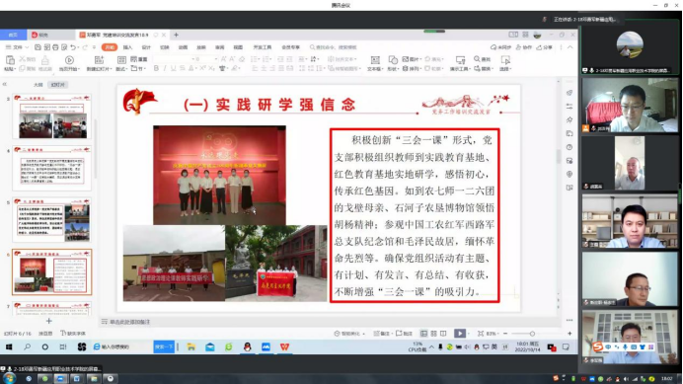Screen dimensions: 683x384
Task: Click the New Slide icon
Action: [x=99, y=59]
